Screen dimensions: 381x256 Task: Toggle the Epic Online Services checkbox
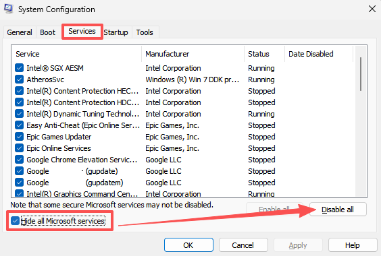[x=19, y=148]
